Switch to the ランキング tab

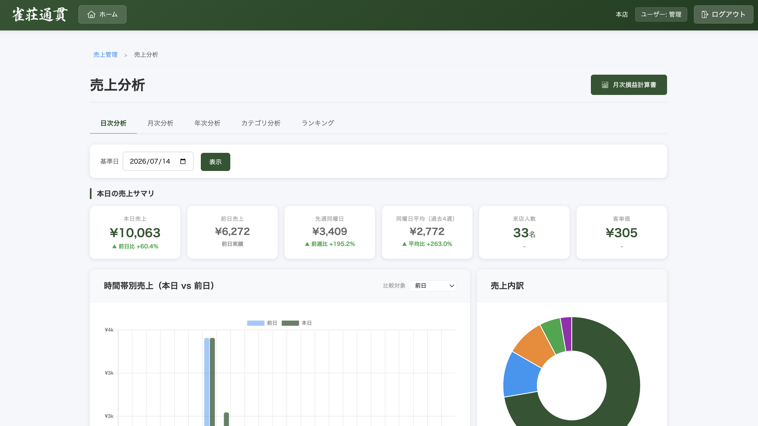[x=318, y=123]
